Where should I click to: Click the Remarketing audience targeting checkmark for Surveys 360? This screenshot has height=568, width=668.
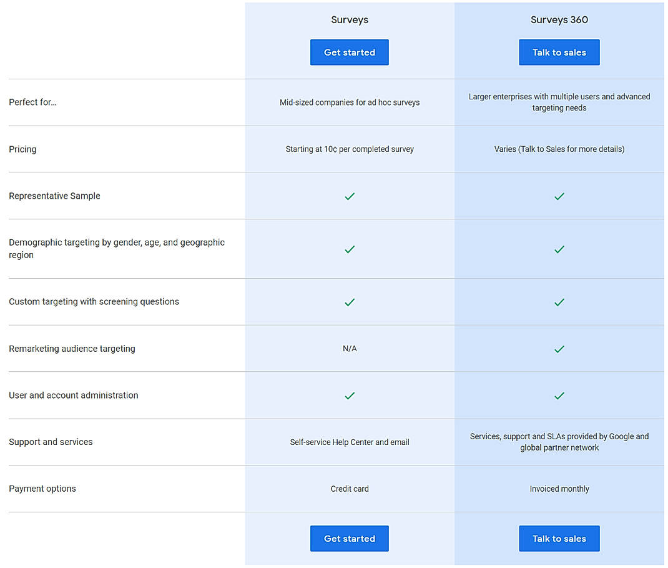coord(559,349)
